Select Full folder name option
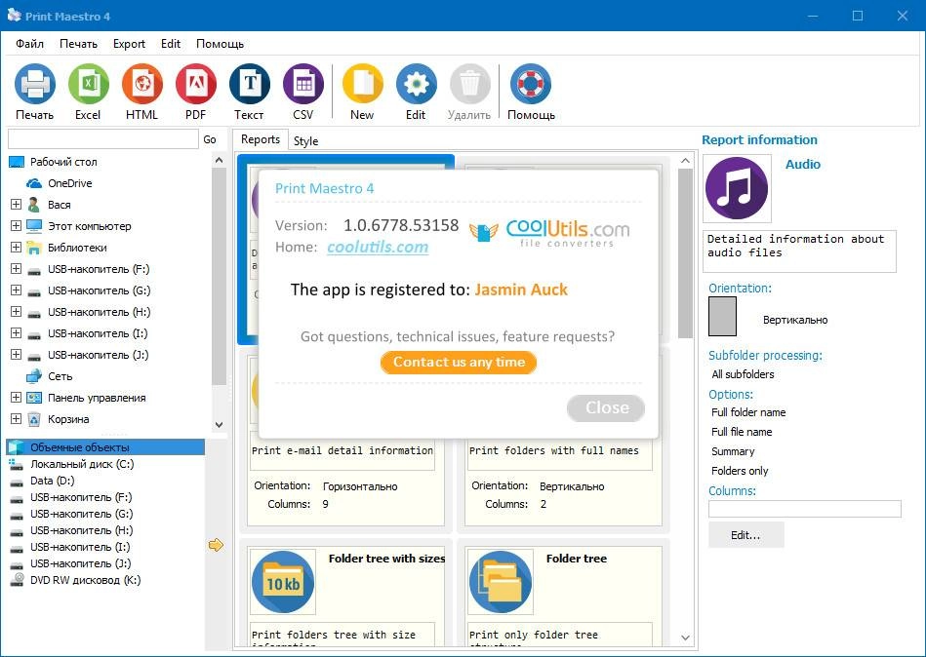The width and height of the screenshot is (926, 657). click(x=748, y=412)
